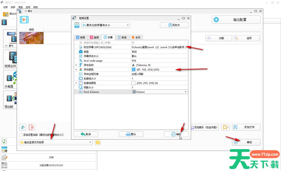
Task: Click the maple leaf preview thumbnail
Action: coord(31,38)
